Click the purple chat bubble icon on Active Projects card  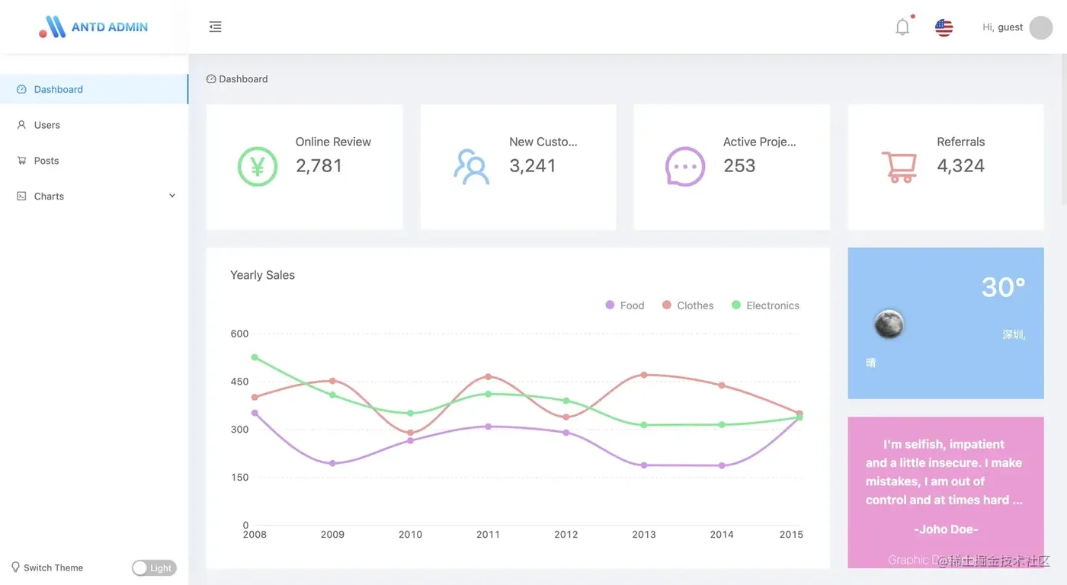click(x=685, y=166)
